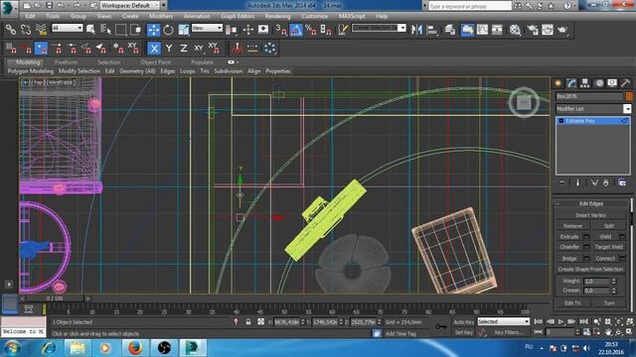Open the Render Setup icon
The width and height of the screenshot is (636, 357).
[x=533, y=30]
